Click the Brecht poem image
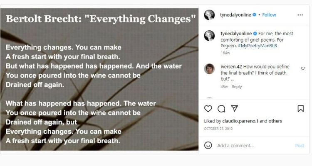The width and height of the screenshot is (312, 166). (99, 83)
